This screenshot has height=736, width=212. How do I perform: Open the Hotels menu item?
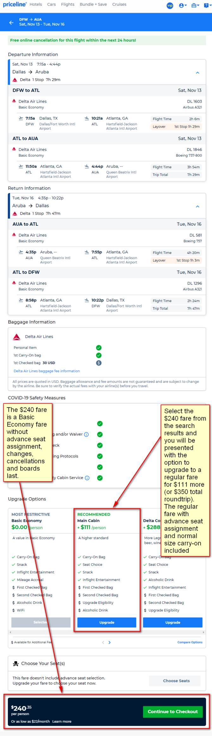coord(36,4)
